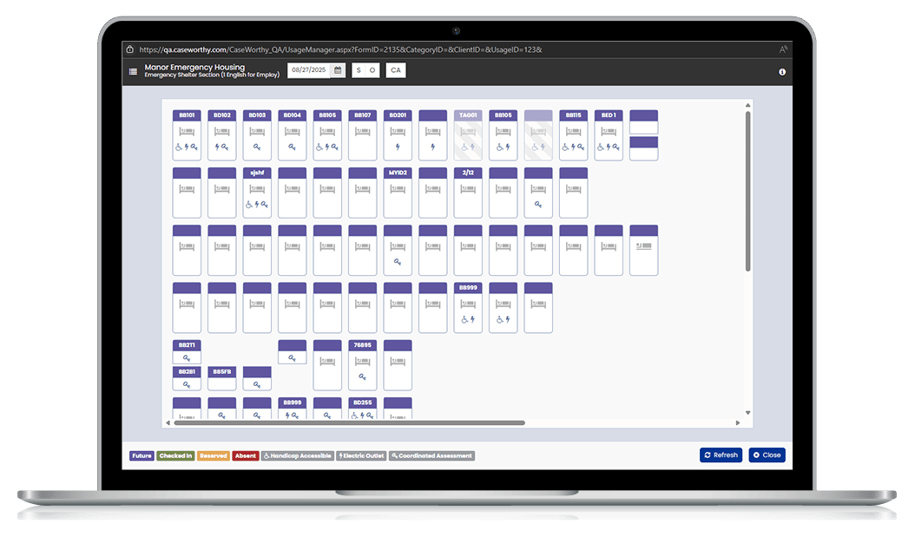915x543 pixels.
Task: Open the calendar date picker icon
Action: (x=338, y=70)
